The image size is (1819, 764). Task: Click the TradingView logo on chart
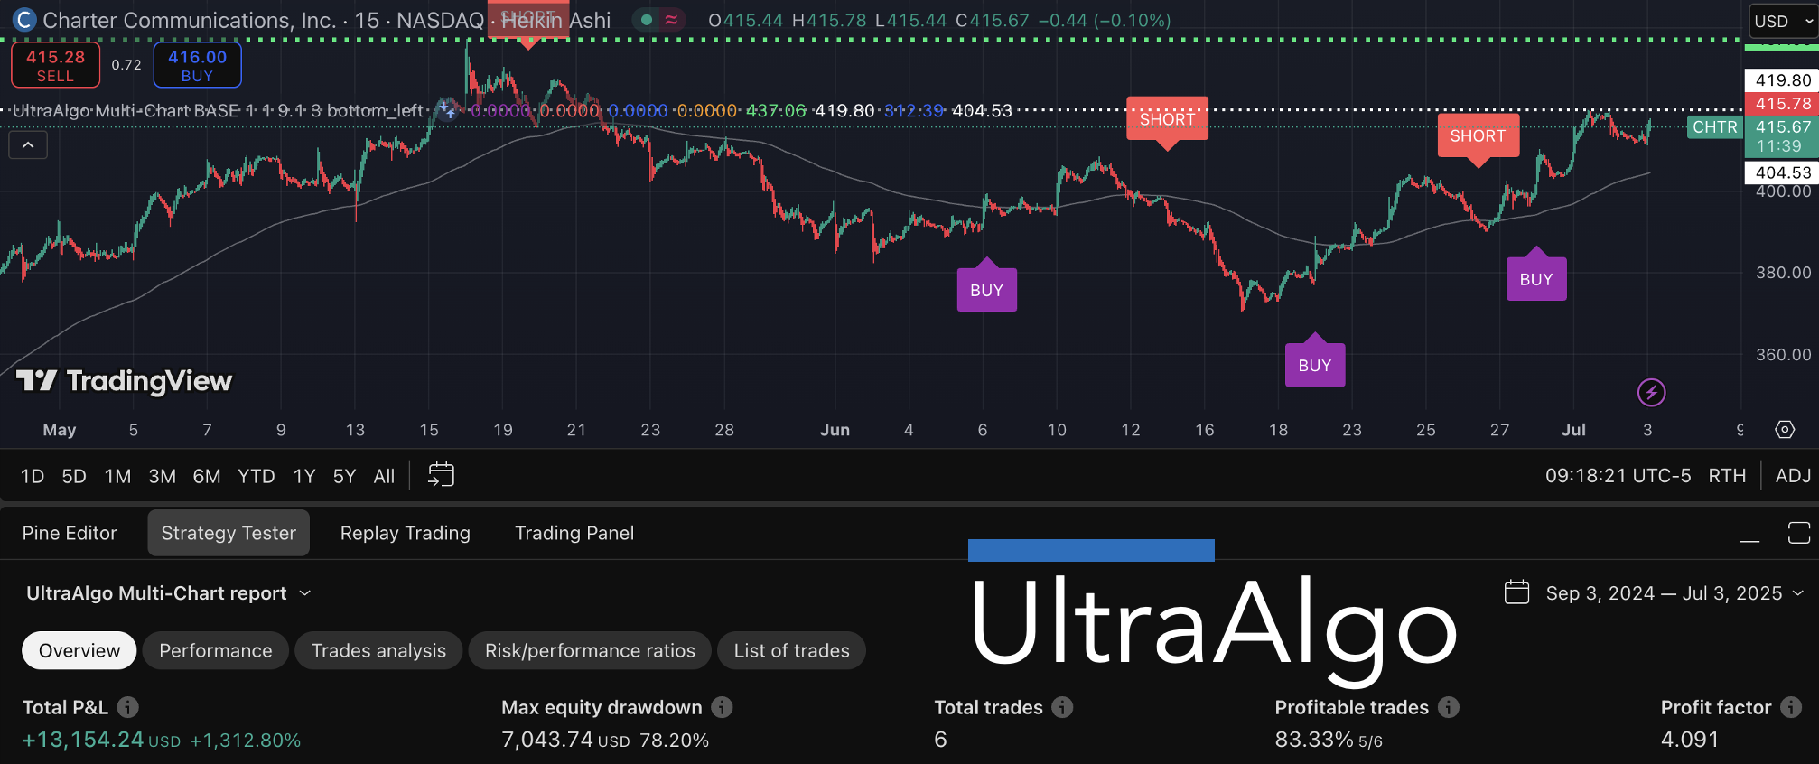[x=125, y=381]
